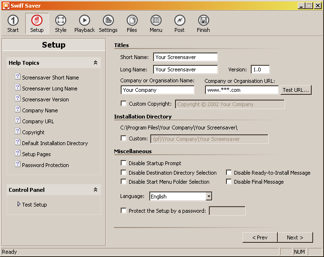Click help icon beside Default Installation Directory
Viewport: 324px width, 257px height.
pos(18,142)
